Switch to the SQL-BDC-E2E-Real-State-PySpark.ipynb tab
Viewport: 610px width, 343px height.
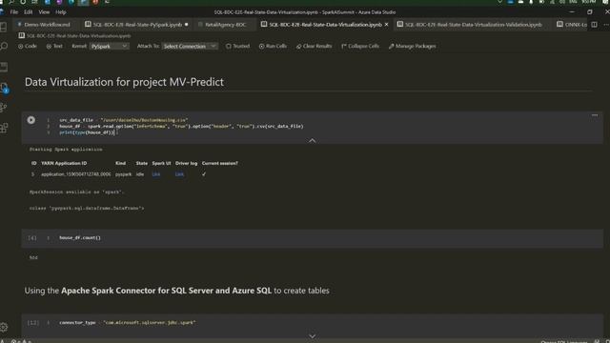pos(136,25)
